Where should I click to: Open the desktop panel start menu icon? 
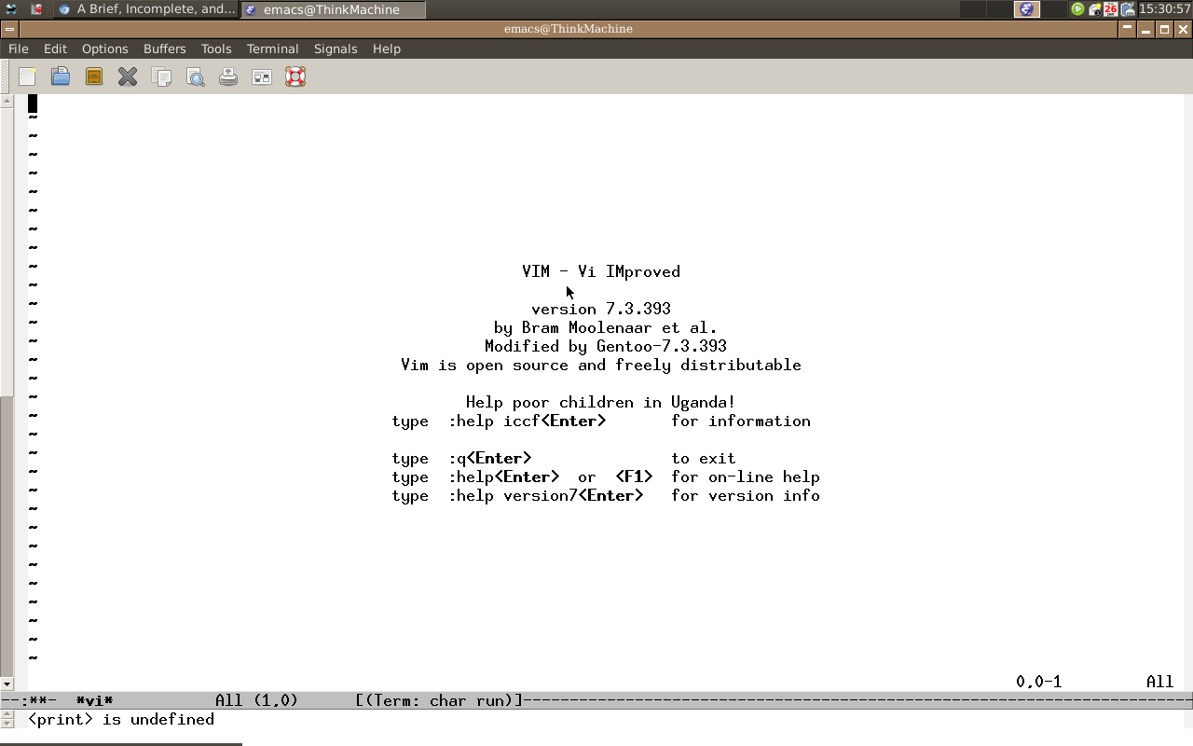[11, 9]
